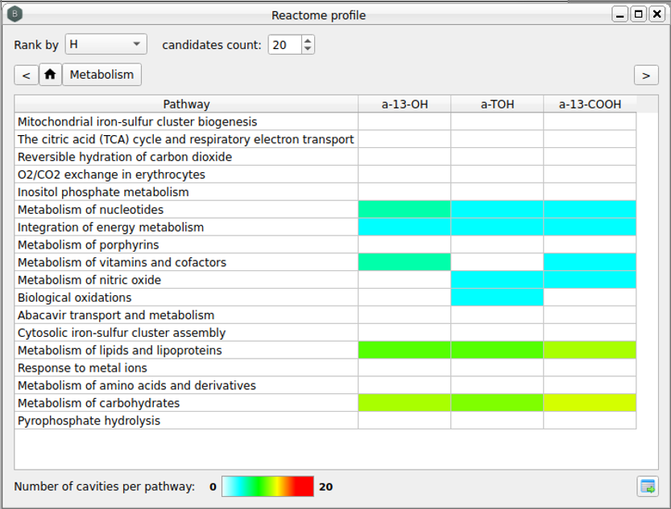
Task: Close the Reactome profile window
Action: pyautogui.click(x=657, y=14)
